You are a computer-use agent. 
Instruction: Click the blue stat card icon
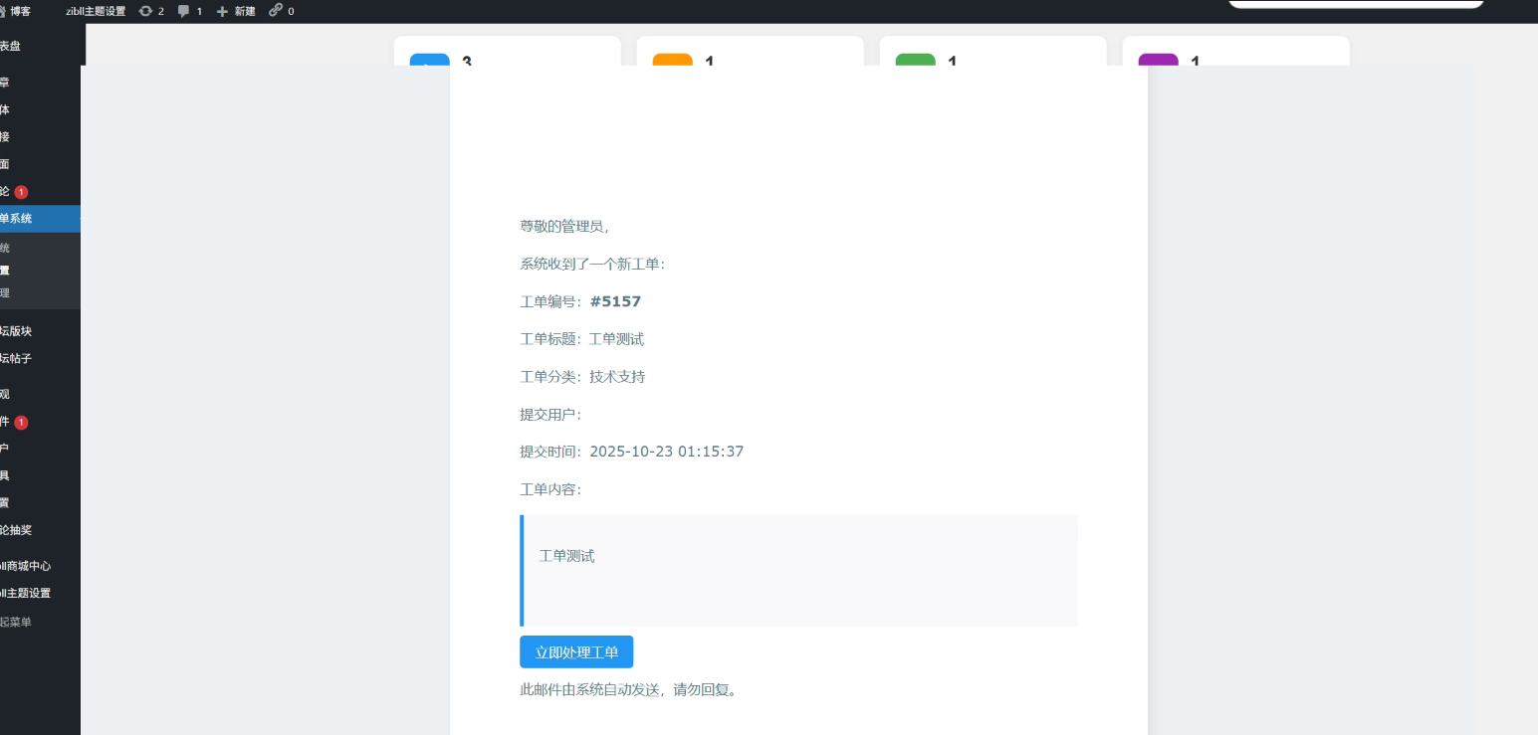coord(429,60)
